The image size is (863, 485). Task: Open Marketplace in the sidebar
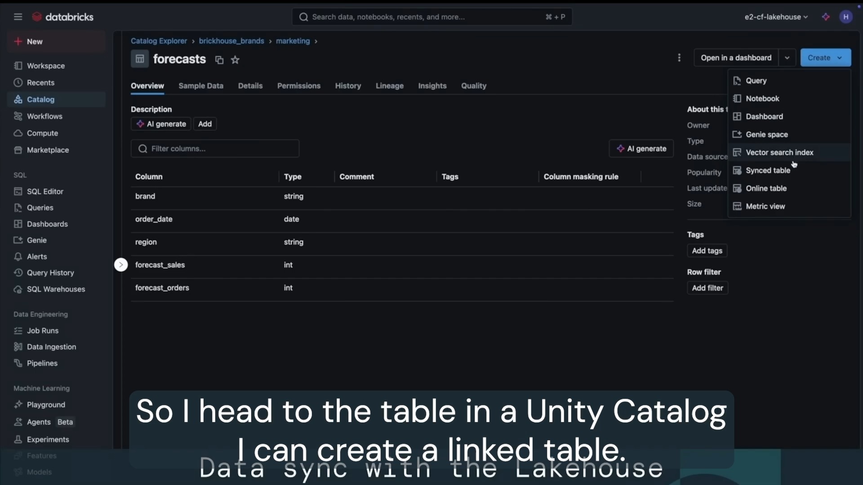point(56,150)
